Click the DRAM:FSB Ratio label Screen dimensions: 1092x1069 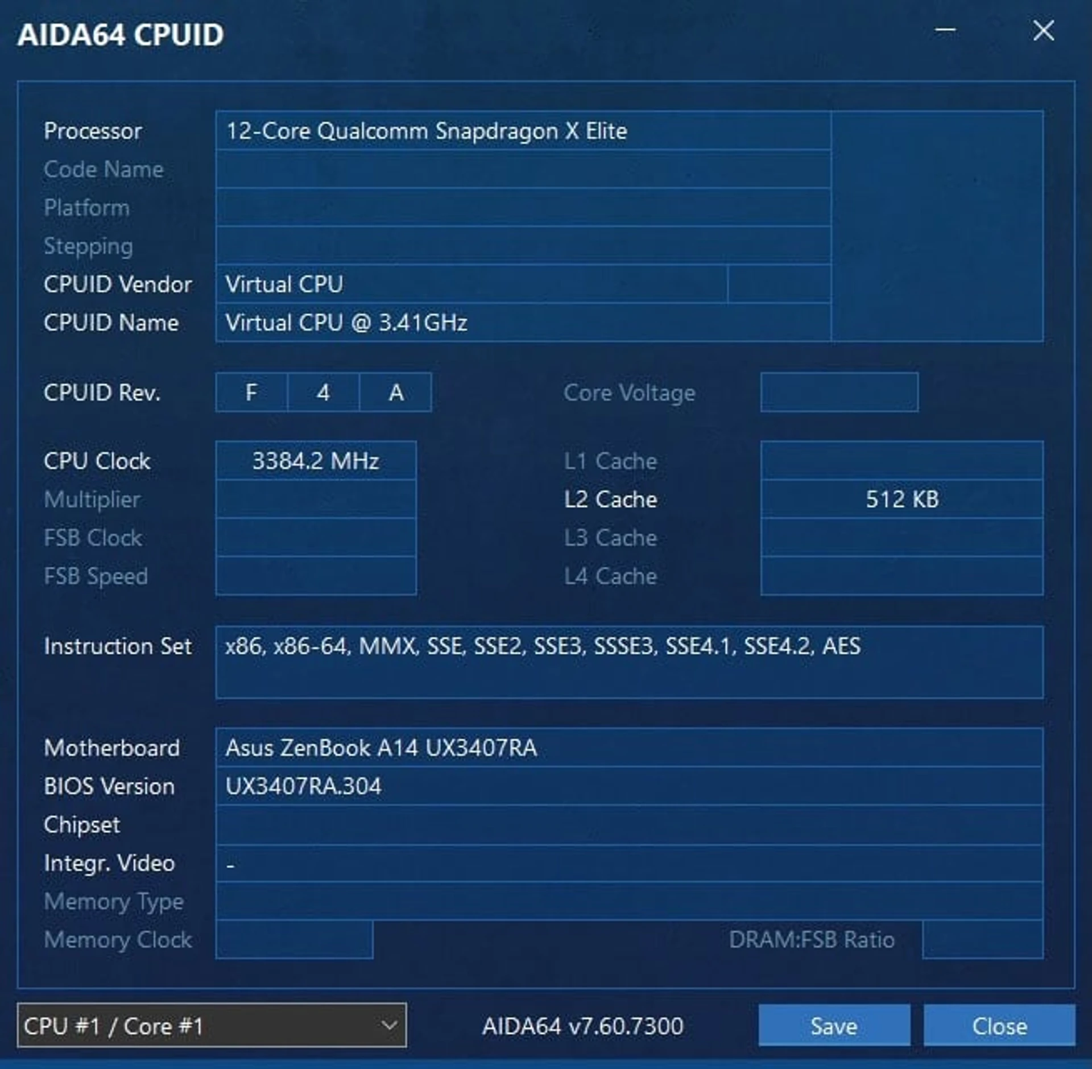[x=812, y=940]
